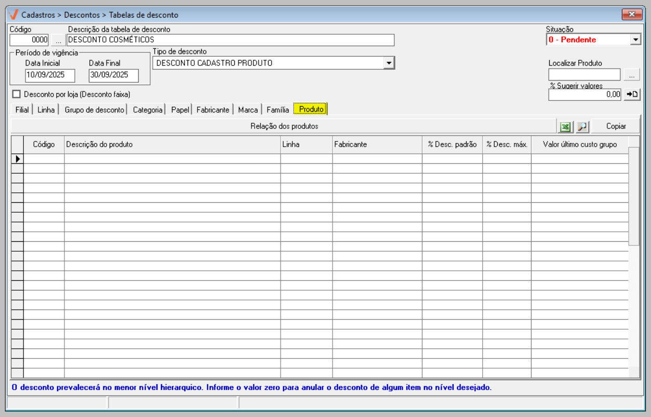651x417 pixels.
Task: Enable Desconto por loja checkbox
Action: click(x=16, y=94)
